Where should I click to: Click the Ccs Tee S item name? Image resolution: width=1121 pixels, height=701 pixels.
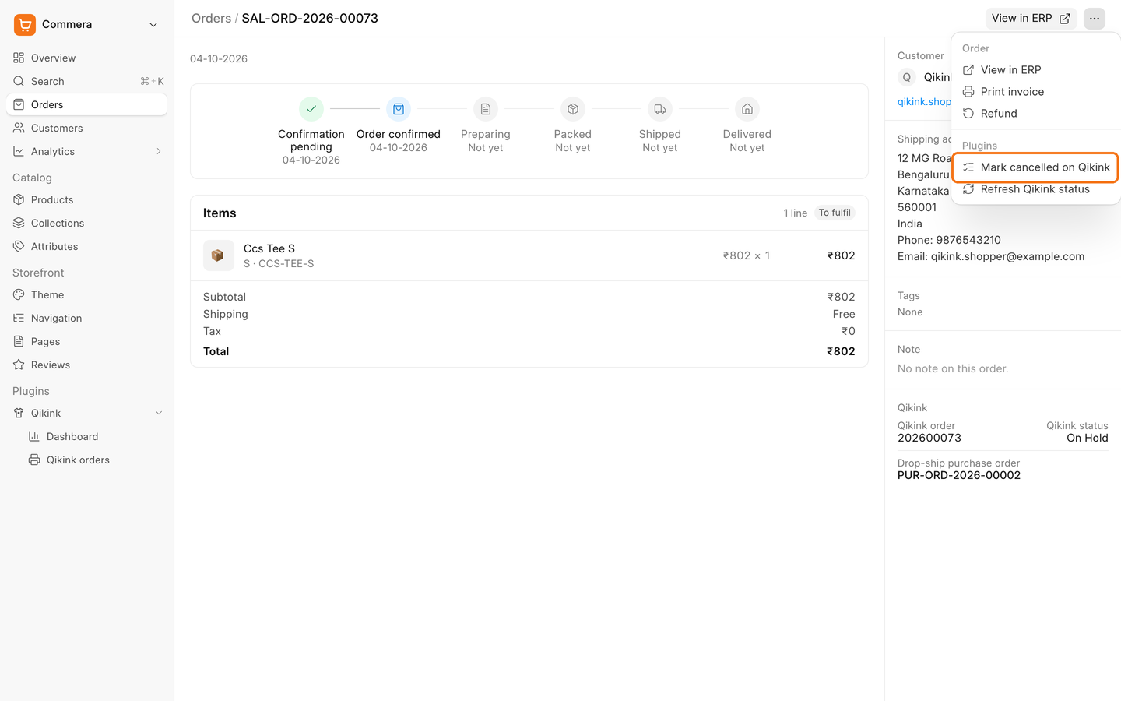point(269,248)
